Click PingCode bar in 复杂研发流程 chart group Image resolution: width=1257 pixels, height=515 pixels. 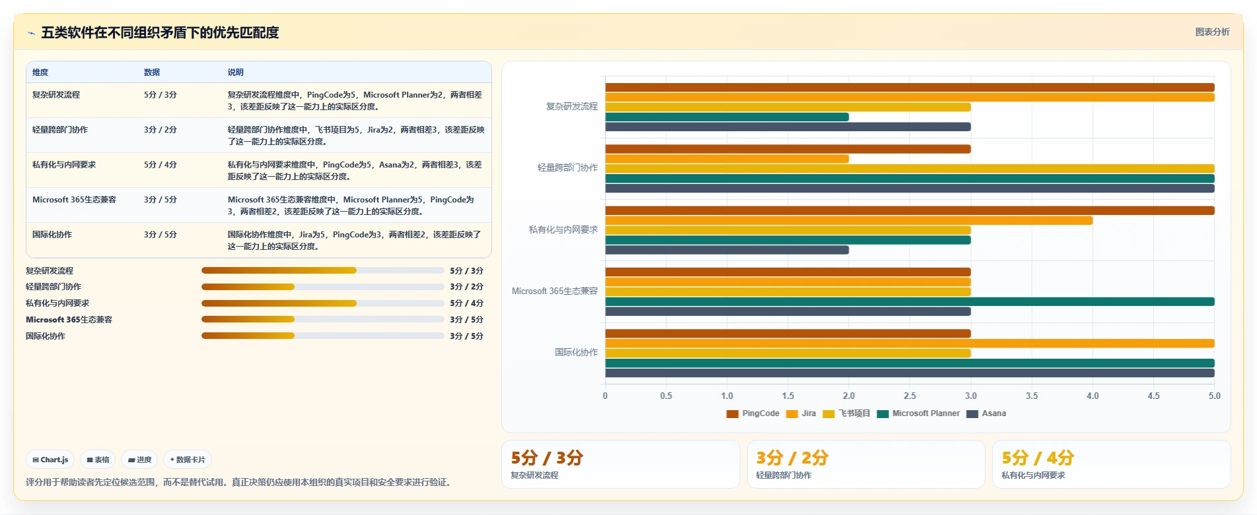(x=910, y=87)
